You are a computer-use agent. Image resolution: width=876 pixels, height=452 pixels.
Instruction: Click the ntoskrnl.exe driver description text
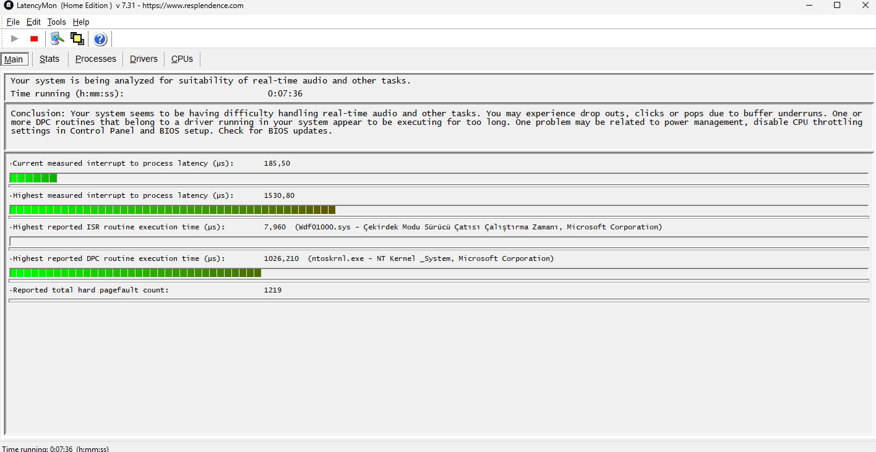click(x=431, y=258)
